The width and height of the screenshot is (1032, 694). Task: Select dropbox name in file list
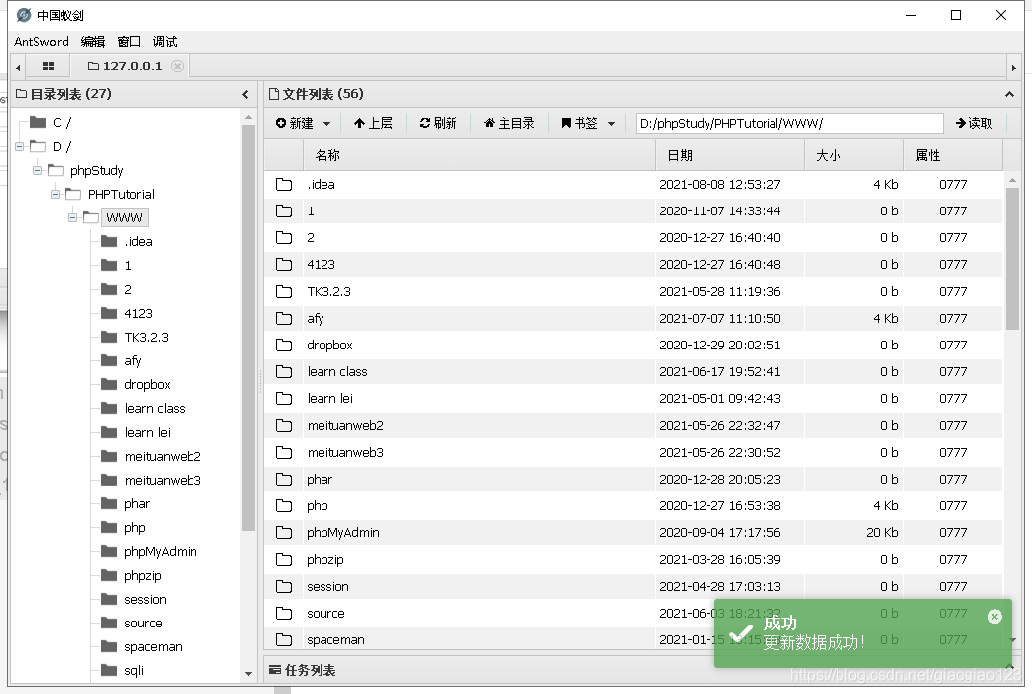point(329,346)
